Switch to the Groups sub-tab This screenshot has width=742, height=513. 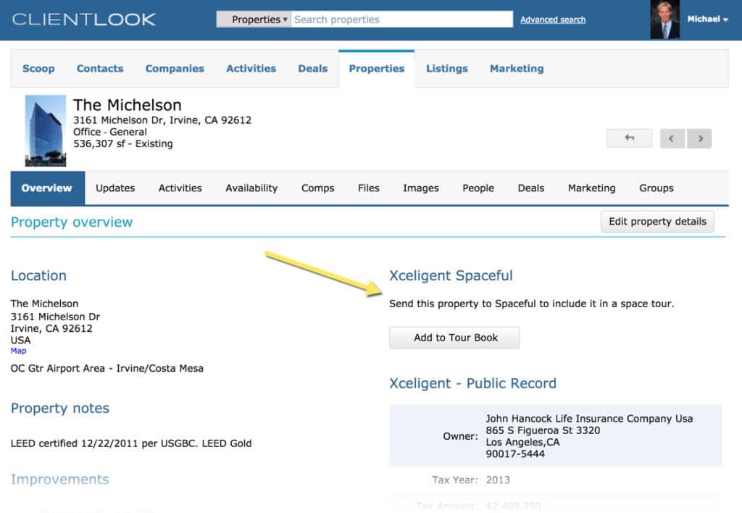point(656,188)
